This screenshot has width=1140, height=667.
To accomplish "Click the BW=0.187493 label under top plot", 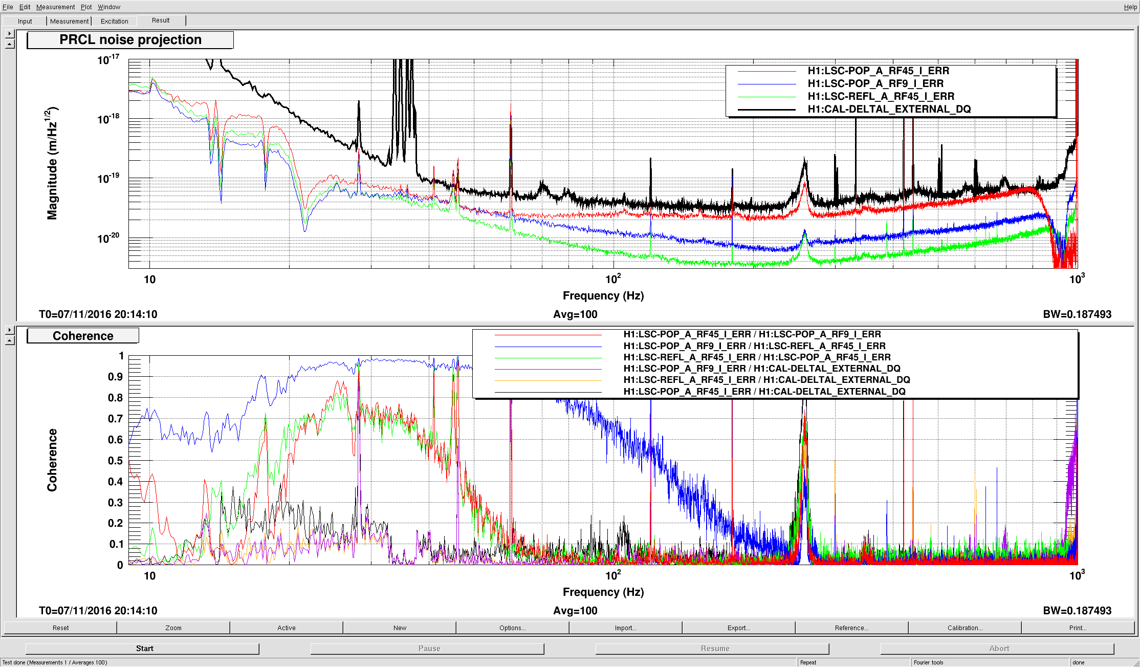I will (1077, 314).
